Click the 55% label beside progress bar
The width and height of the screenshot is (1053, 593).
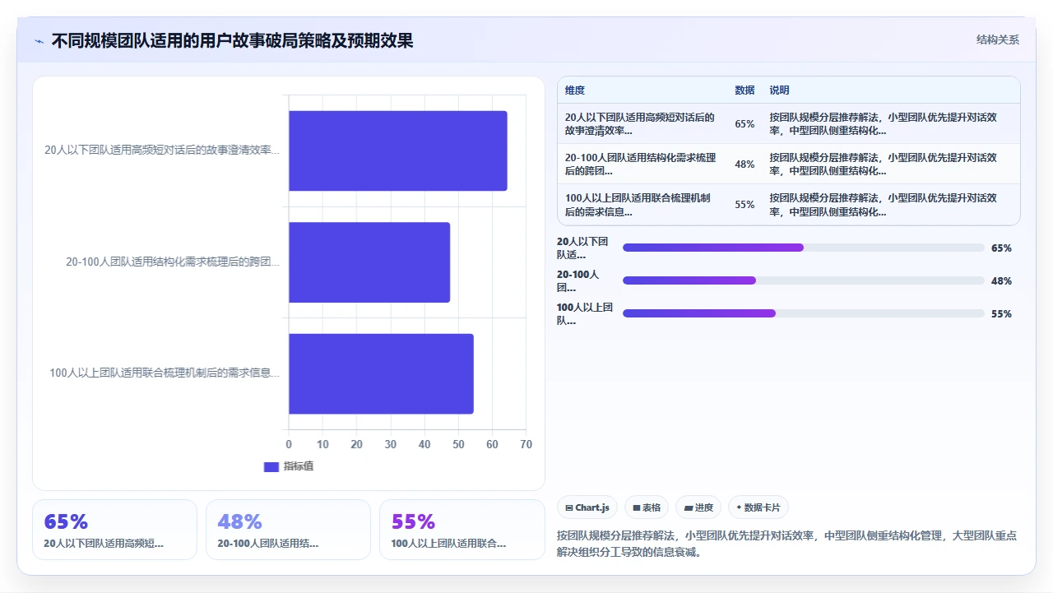pos(1001,313)
